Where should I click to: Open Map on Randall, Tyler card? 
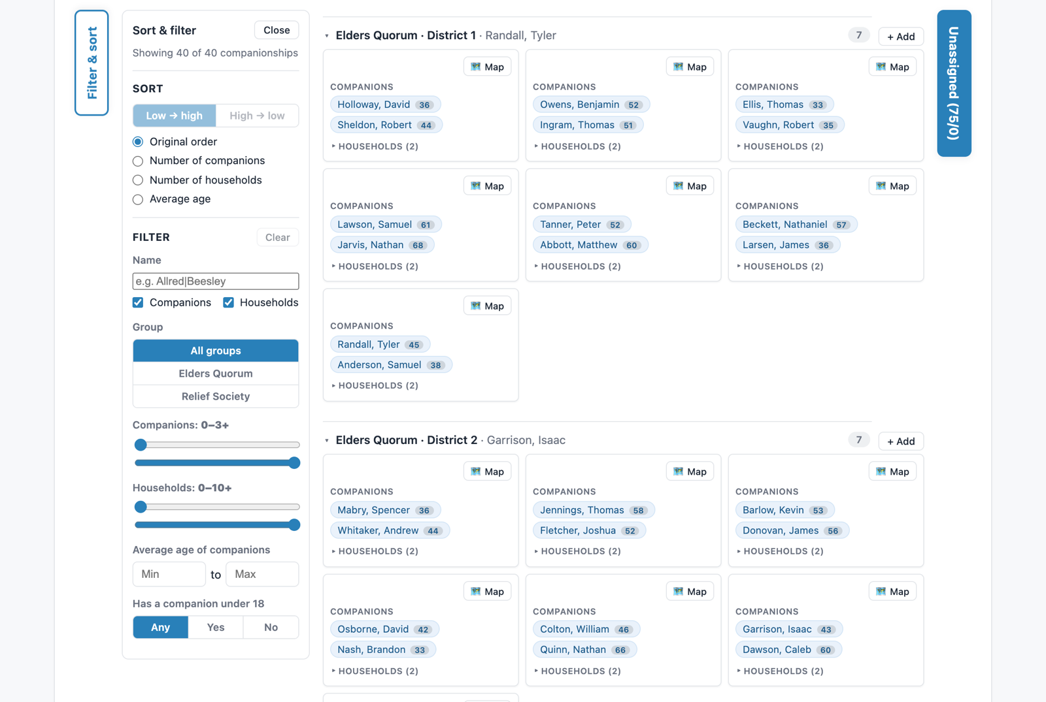(x=487, y=306)
